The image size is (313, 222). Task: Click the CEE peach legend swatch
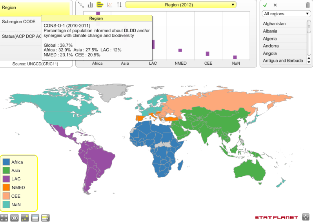pos(6,196)
